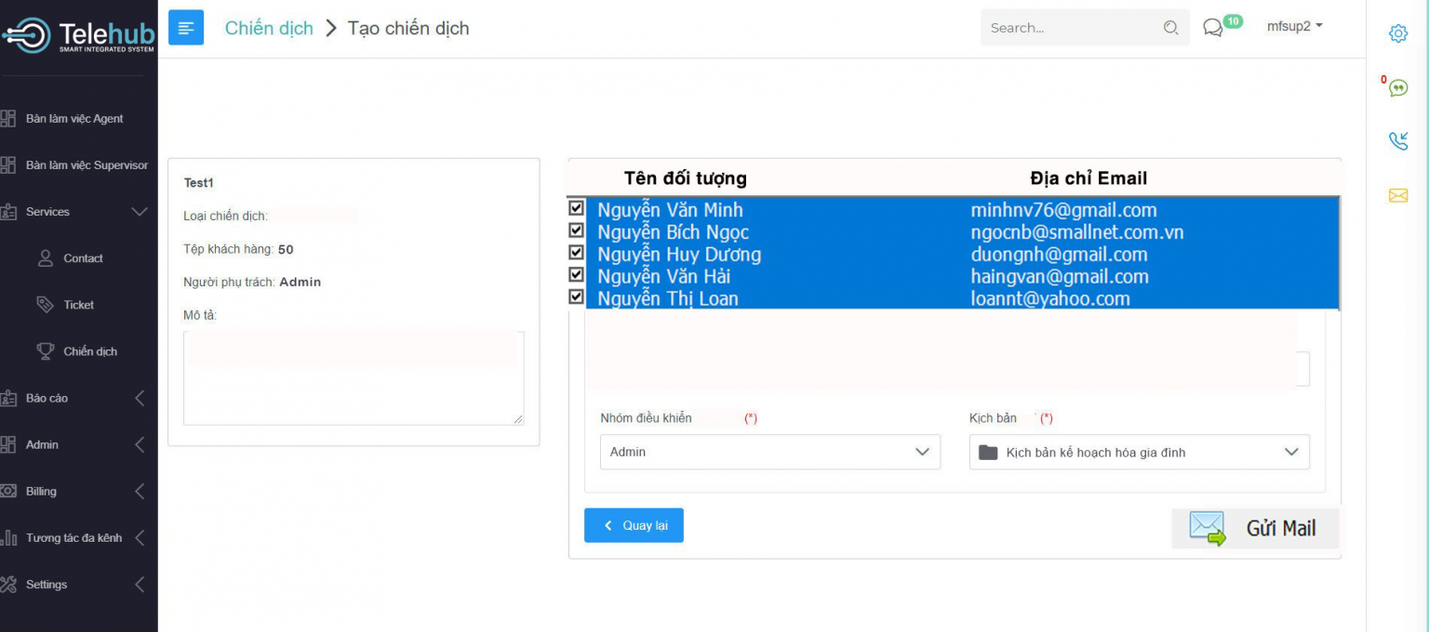Screen dimensions: 1429x632
Task: Open the Nhóm điều khiển Admin dropdown
Action: tap(769, 452)
